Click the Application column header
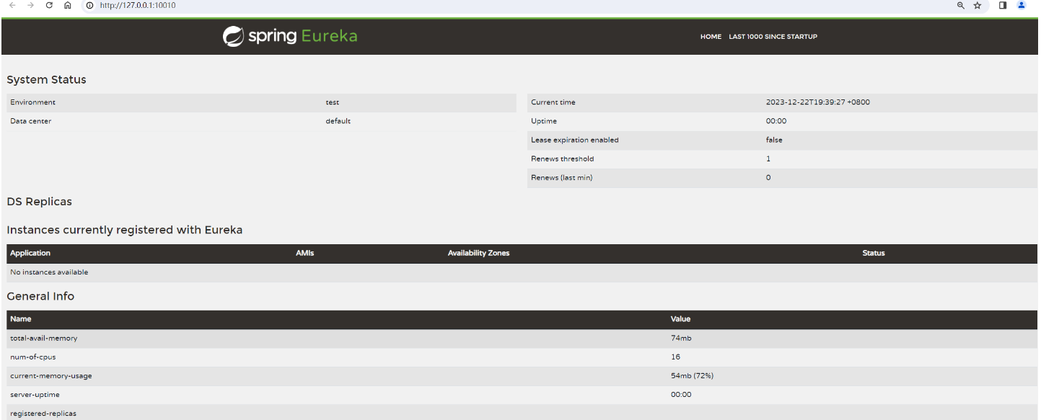 point(30,253)
